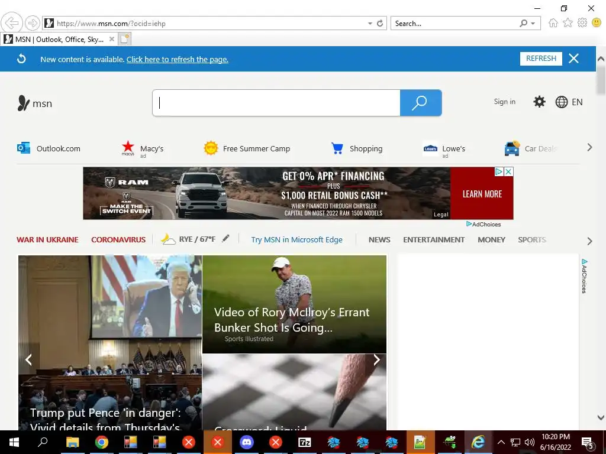Open a new browser tab
Screen dimensions: 606x454
[124, 39]
